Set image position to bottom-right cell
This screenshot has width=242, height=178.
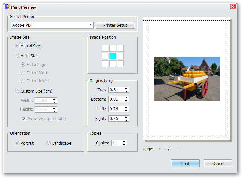pos(120,64)
